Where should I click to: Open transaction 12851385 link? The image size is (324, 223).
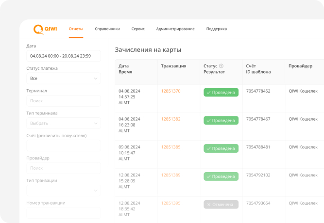tap(171, 147)
